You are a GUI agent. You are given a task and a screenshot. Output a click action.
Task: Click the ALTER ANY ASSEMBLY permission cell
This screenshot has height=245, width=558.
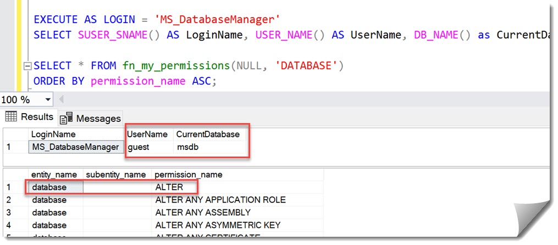pos(203,213)
